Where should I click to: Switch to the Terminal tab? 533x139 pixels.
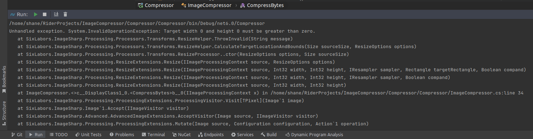pos(153,134)
